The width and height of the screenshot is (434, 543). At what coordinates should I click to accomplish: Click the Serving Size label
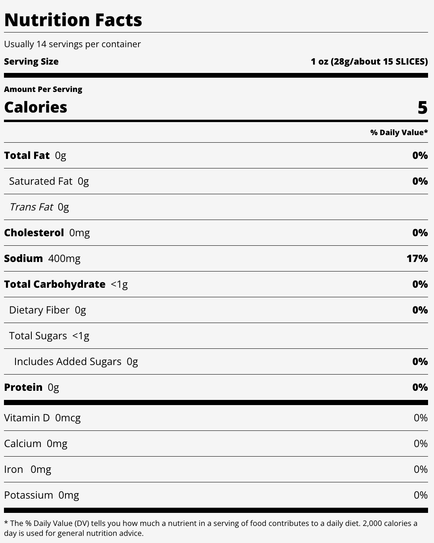31,61
